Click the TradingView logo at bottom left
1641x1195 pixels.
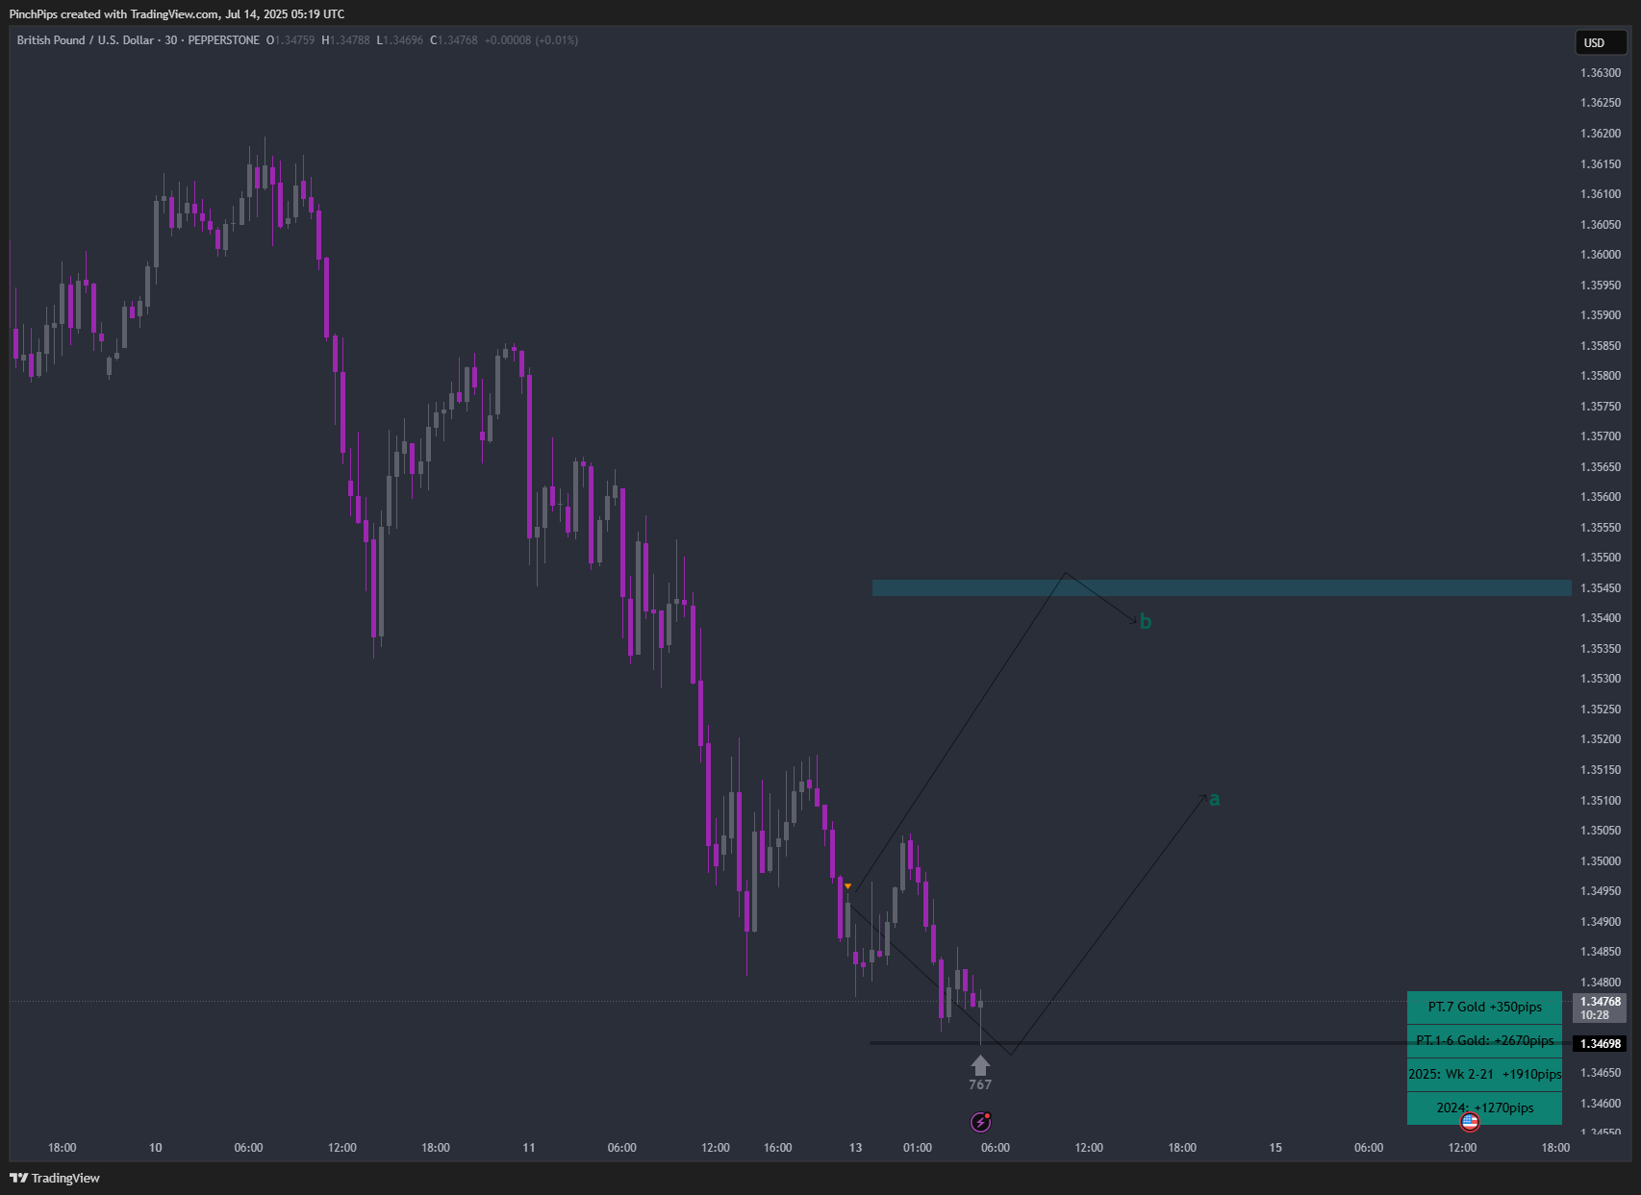coord(55,1178)
